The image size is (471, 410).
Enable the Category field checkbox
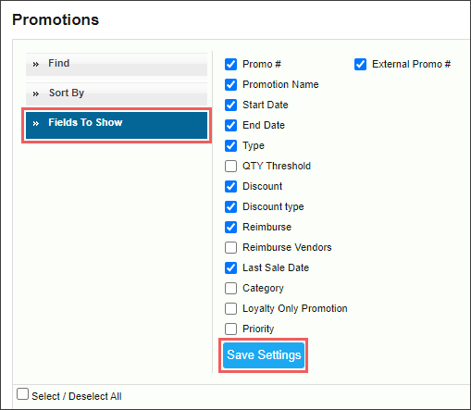coord(230,289)
